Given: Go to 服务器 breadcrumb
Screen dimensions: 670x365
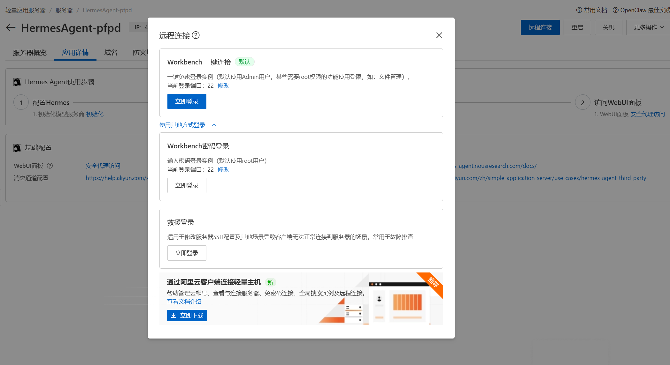Looking at the screenshot, I should (64, 10).
